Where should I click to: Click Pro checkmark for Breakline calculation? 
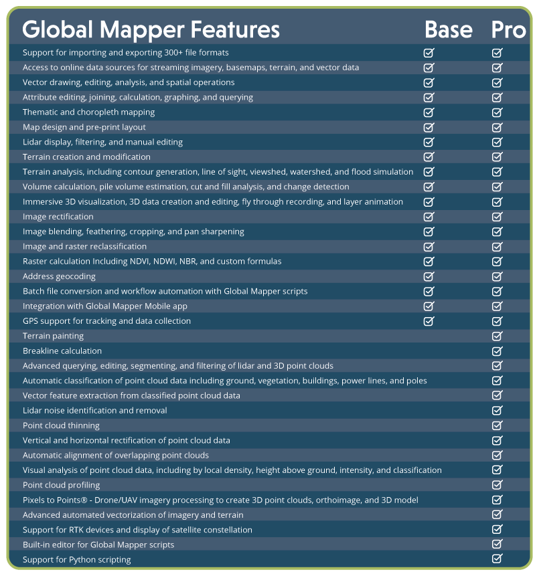pos(497,351)
